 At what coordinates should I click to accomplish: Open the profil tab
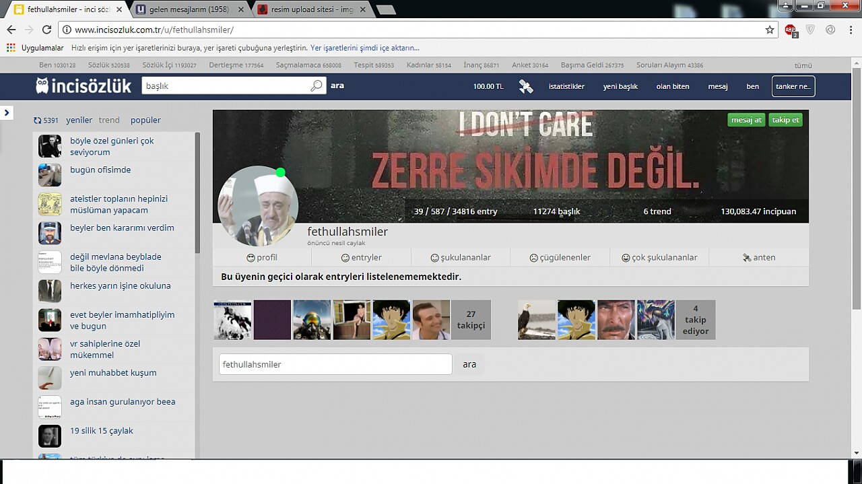(262, 257)
